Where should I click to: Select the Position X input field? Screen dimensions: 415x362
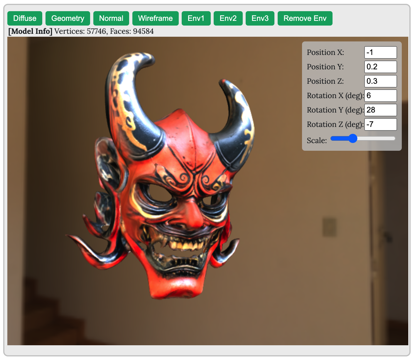coord(380,52)
